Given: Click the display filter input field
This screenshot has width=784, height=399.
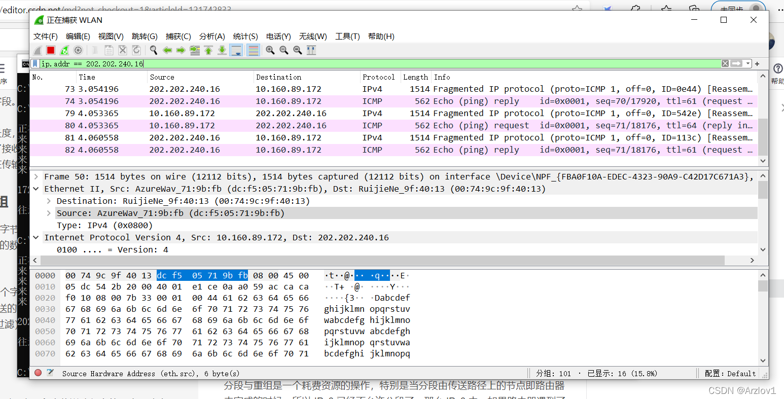Looking at the screenshot, I should tap(380, 63).
